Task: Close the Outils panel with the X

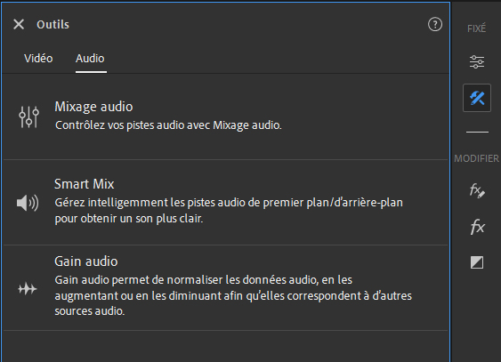Action: tap(19, 24)
